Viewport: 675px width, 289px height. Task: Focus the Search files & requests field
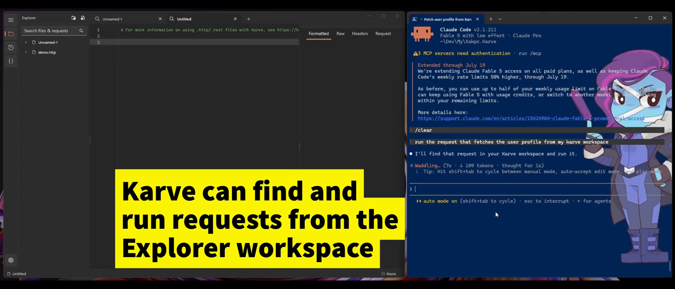coord(54,31)
